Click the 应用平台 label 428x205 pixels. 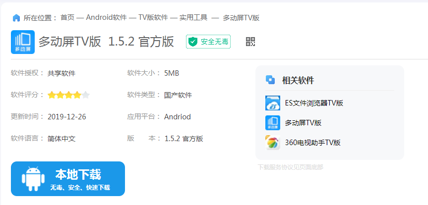[x=144, y=117]
